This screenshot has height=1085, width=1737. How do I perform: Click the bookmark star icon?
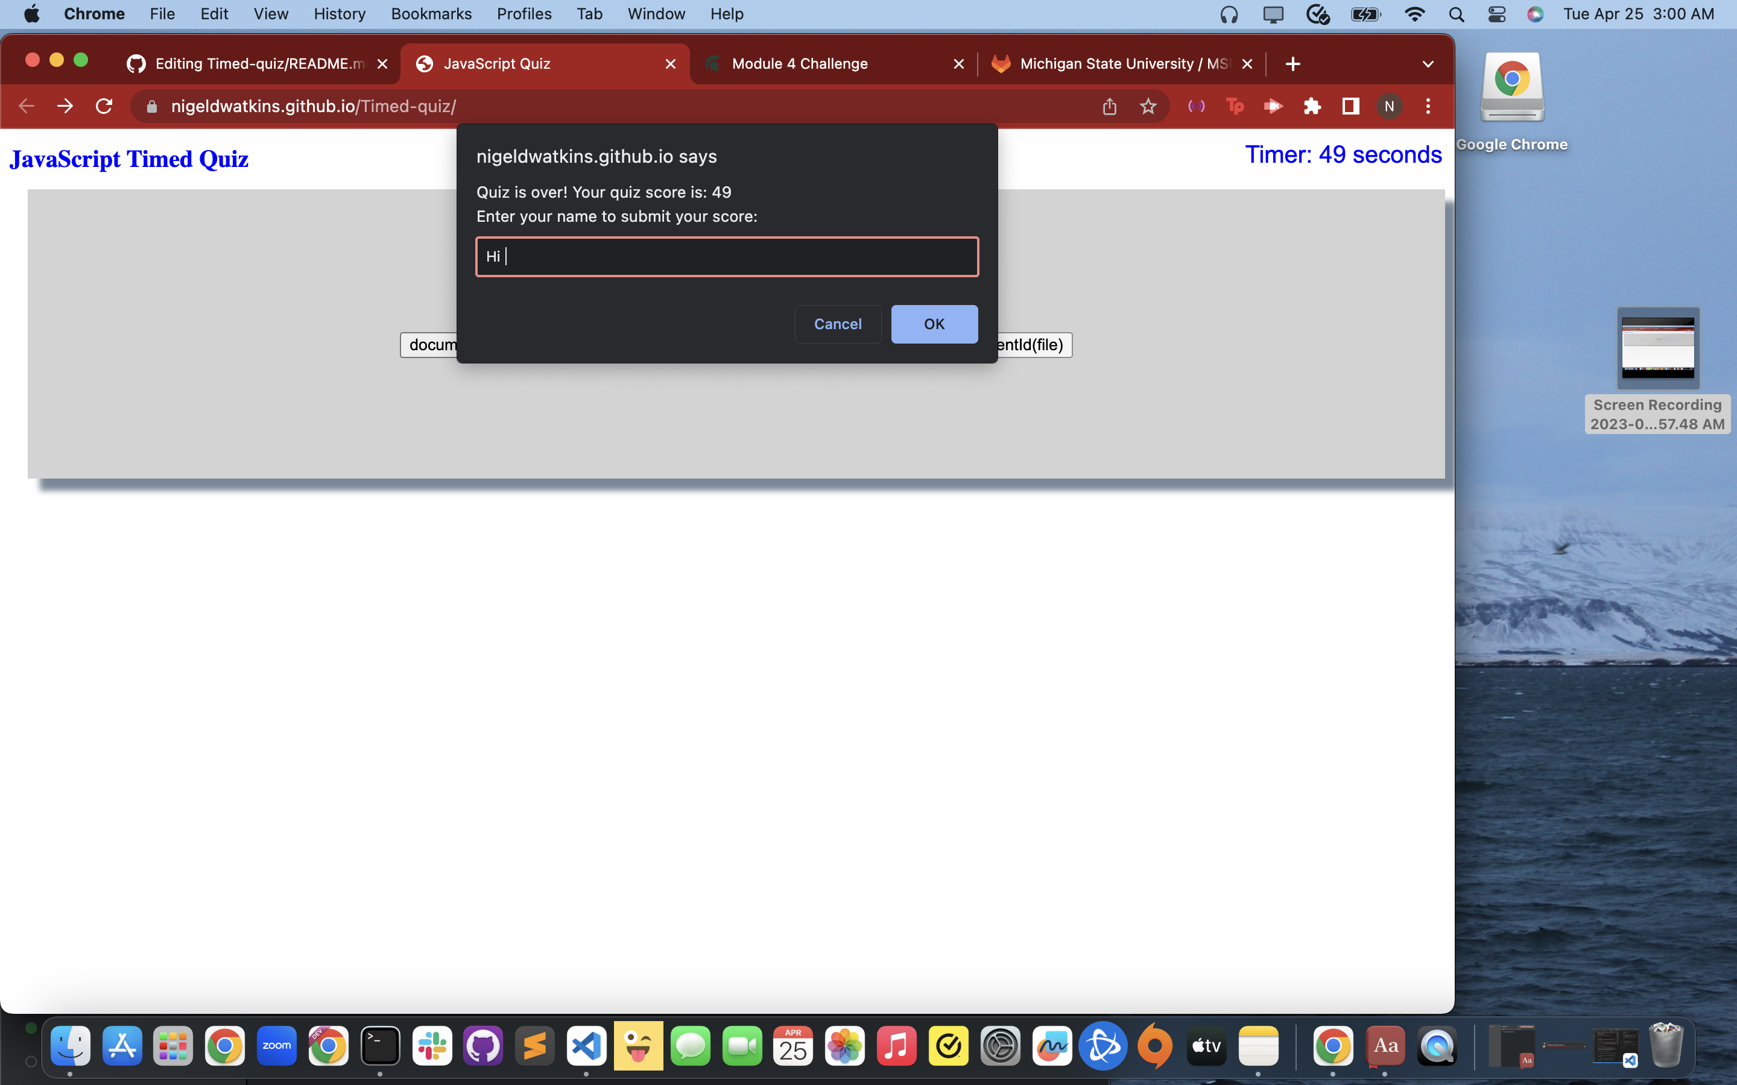pos(1148,106)
